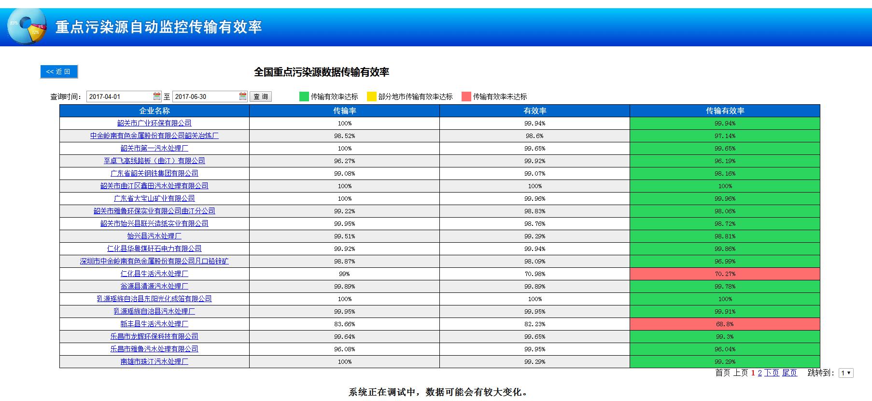Select 有效率 cell 82.23%
Screen dimensions: 872x401
click(x=535, y=324)
